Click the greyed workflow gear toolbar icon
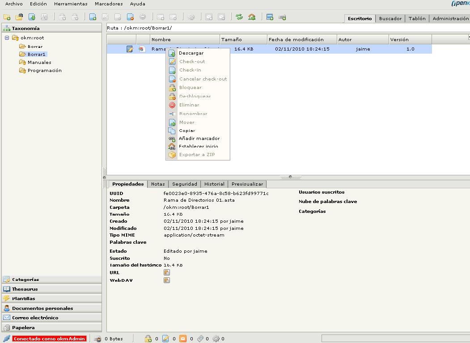Viewport: 470px width, 343px height. [191, 17]
